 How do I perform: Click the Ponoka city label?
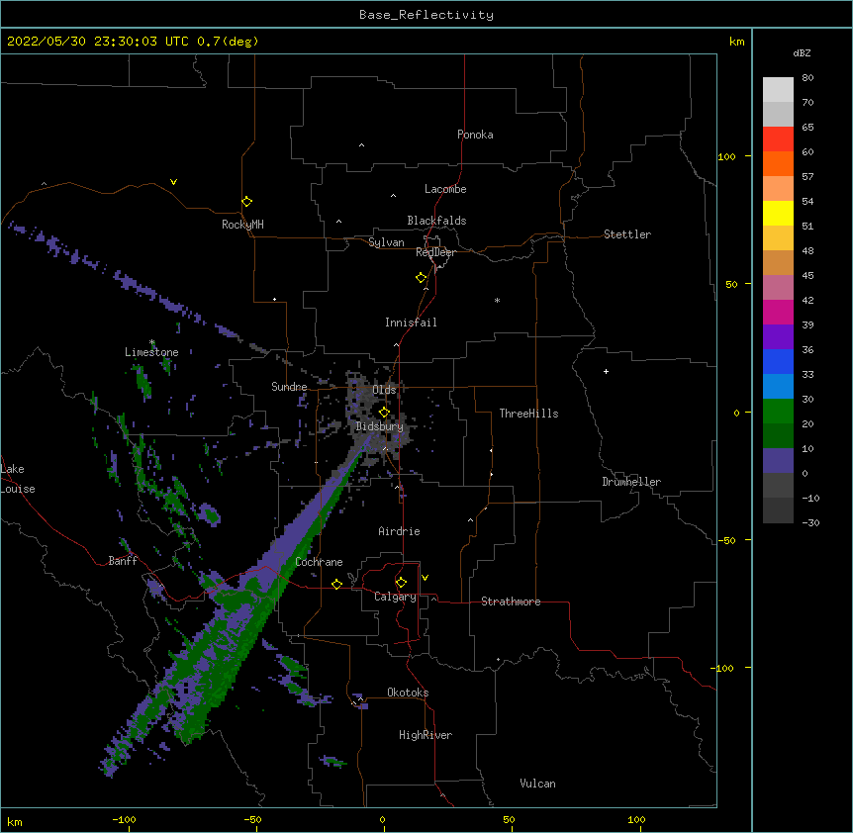click(x=475, y=135)
